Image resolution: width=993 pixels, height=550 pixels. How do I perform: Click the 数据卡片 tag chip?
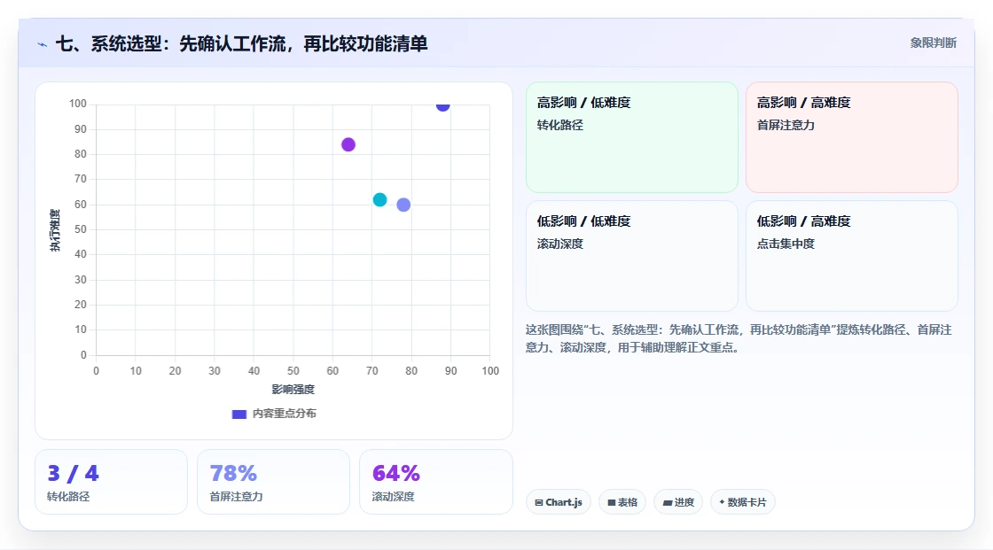click(743, 502)
